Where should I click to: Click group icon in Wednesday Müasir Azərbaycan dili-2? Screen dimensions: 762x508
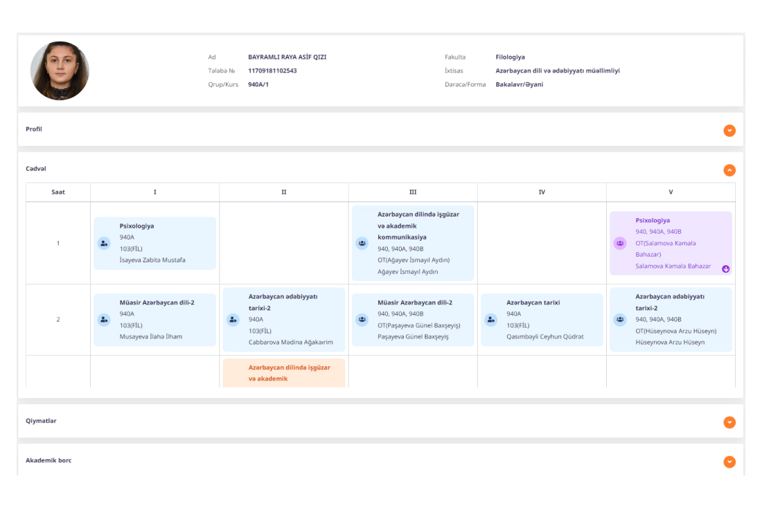[362, 320]
